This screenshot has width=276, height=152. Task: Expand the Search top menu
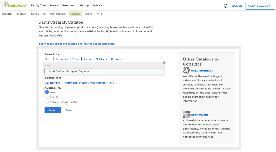tap(53, 5)
